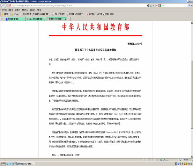Open the hao123 favorites bar link
Screen dimensions: 193x166
pyautogui.click(x=23, y=14)
